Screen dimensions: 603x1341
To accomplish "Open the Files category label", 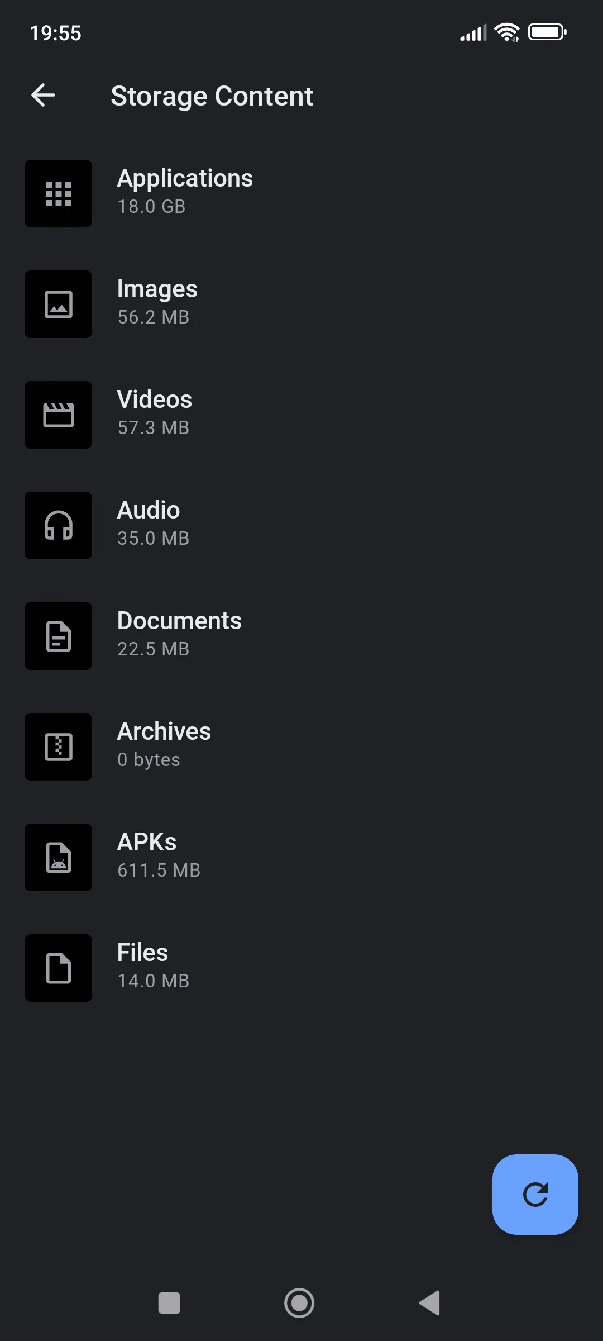I will [x=142, y=953].
